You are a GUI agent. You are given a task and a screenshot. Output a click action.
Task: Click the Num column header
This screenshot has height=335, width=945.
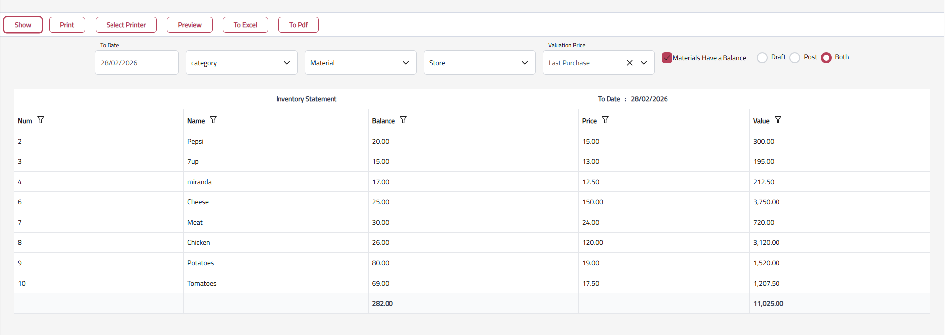click(x=25, y=121)
